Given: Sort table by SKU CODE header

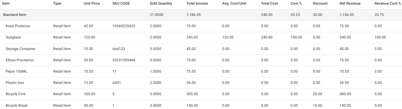Looking at the screenshot, I should (121, 4).
